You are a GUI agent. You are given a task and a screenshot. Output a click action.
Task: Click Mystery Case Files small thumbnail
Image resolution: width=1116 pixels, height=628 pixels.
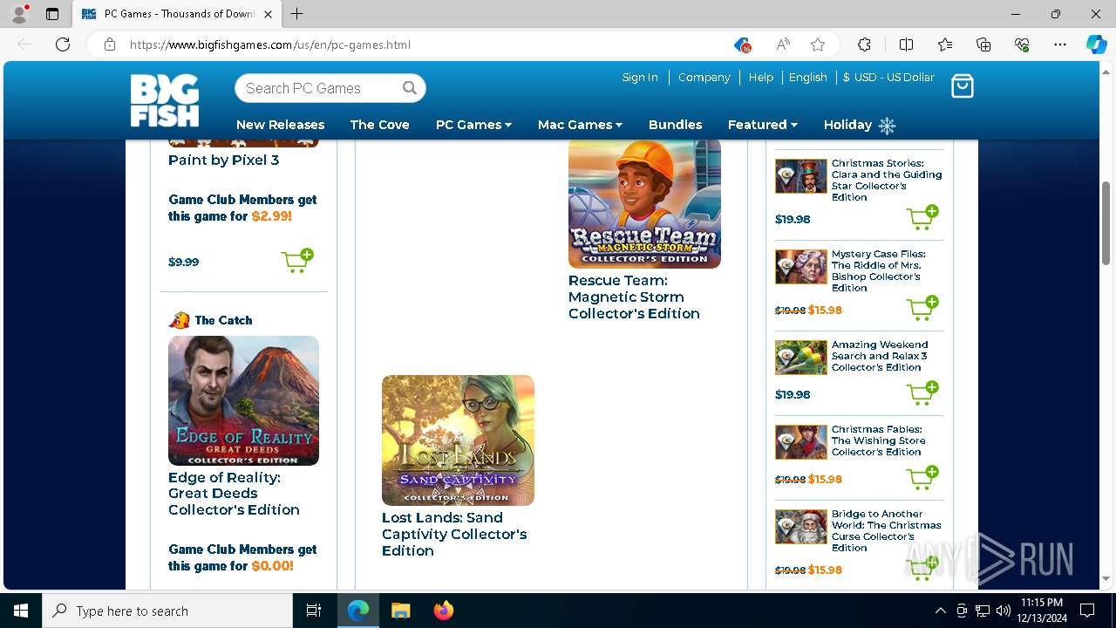800,267
